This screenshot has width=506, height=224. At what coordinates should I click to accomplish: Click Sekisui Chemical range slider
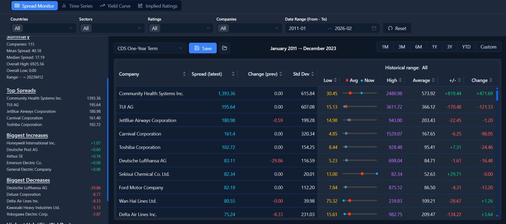360,174
